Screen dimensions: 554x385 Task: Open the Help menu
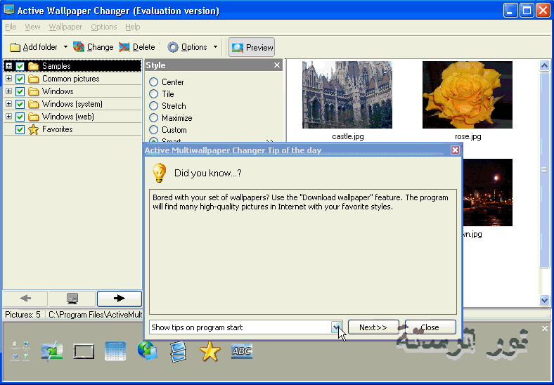[x=132, y=27]
